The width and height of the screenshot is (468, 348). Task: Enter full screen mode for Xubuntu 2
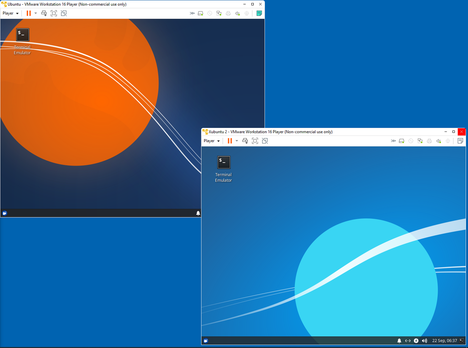(255, 141)
